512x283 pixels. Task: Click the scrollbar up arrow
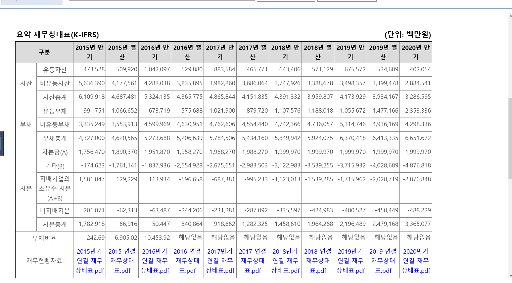pos(510,16)
